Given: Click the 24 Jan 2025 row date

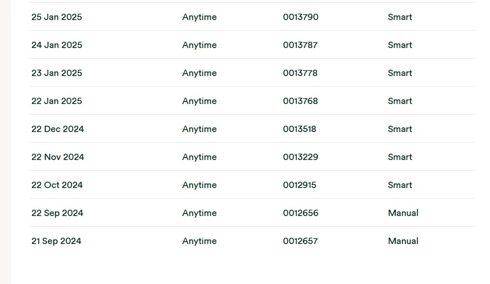Looking at the screenshot, I should 57,45.
